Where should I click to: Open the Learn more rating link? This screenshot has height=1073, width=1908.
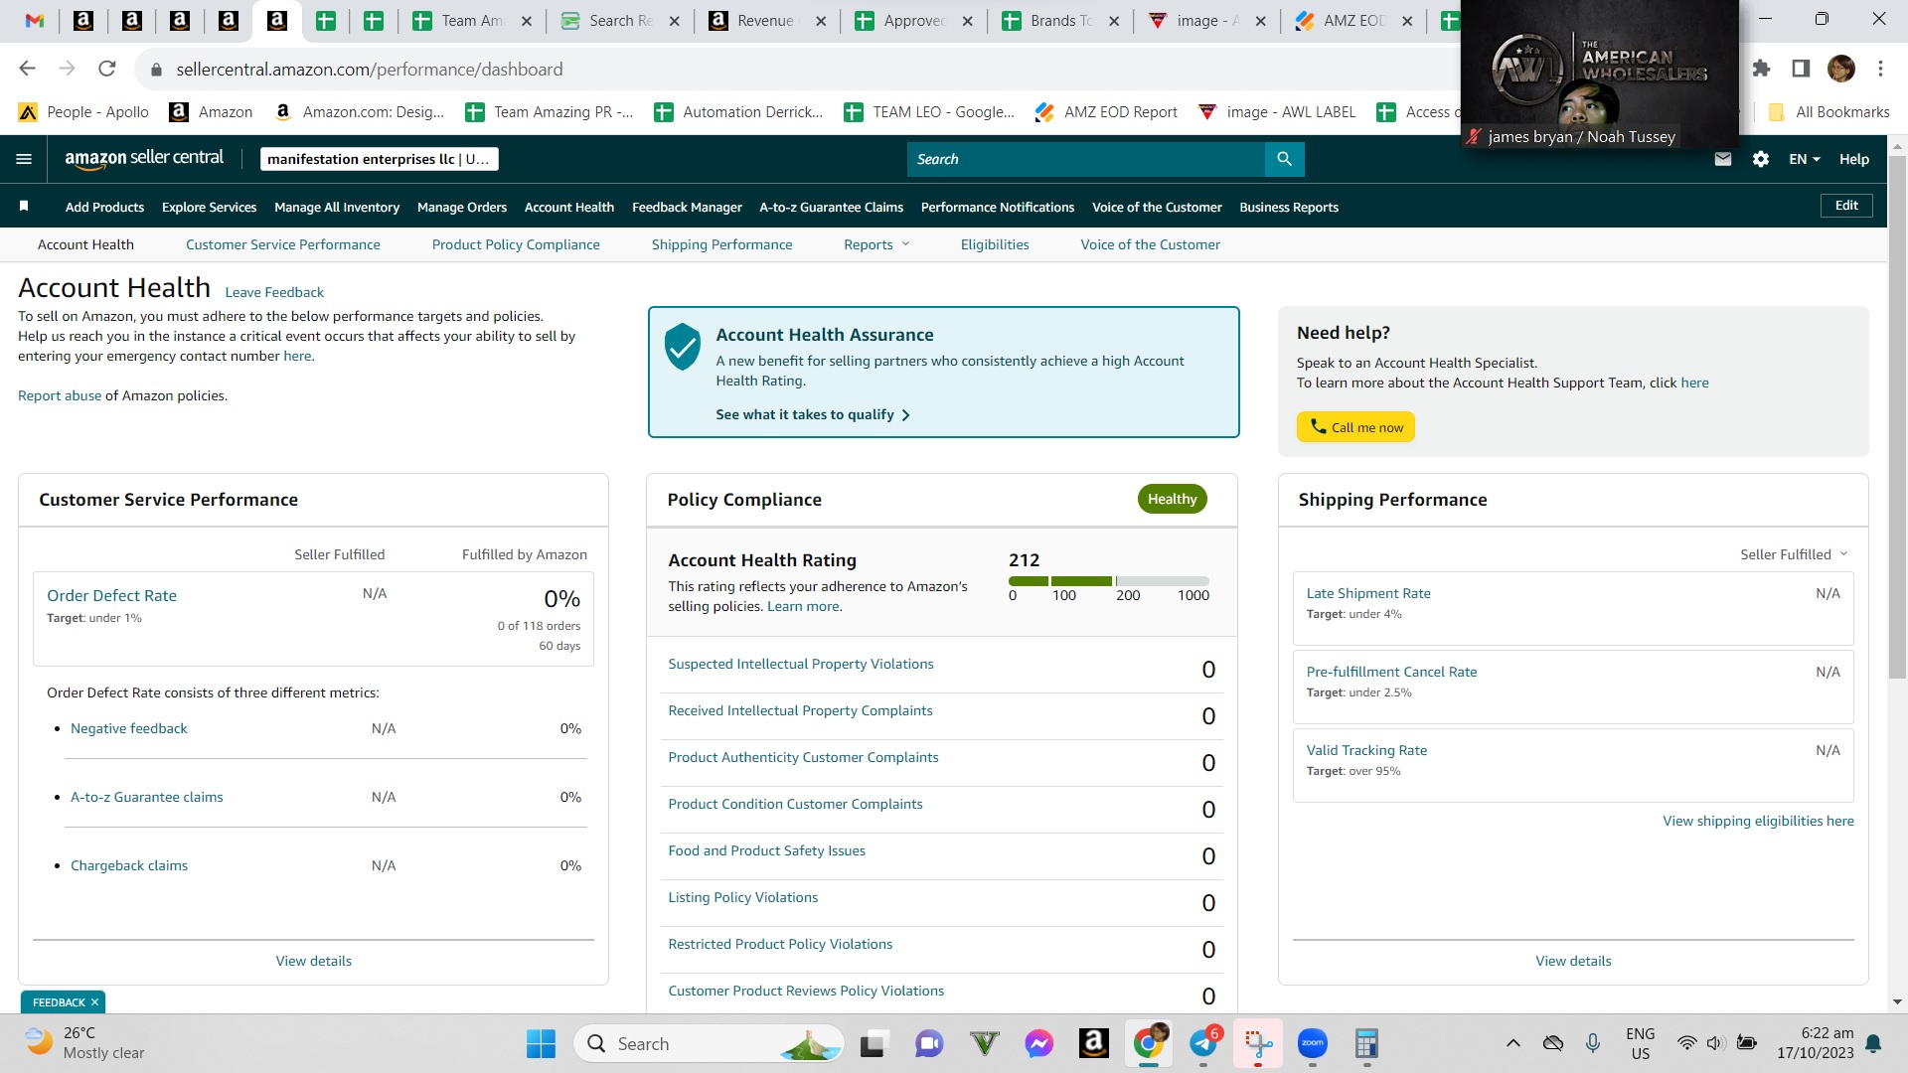(x=804, y=606)
